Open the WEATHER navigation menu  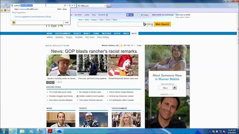coord(106,33)
